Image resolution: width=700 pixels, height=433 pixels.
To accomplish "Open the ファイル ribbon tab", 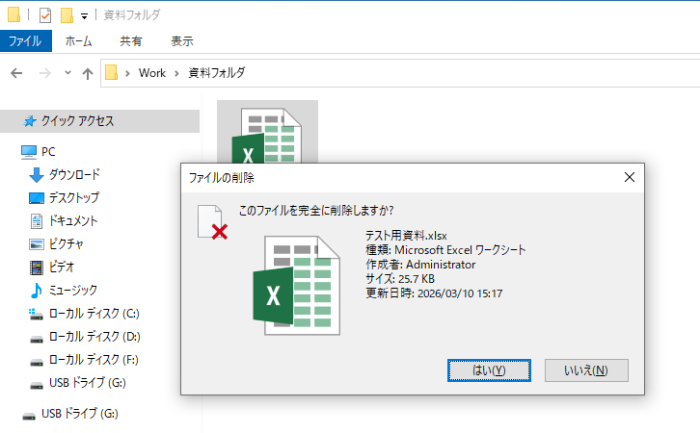I will [25, 41].
